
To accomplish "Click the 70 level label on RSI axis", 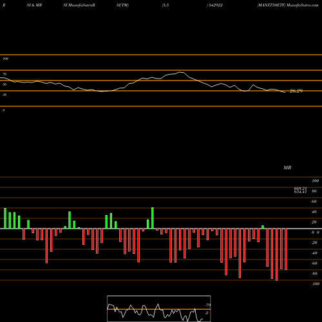I will click(5, 74).
